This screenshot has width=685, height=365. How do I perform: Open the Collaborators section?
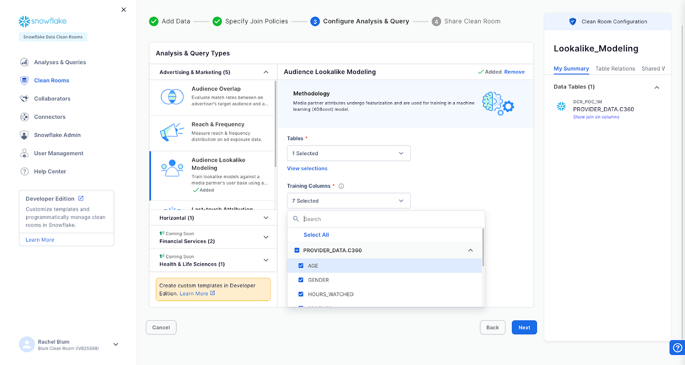pyautogui.click(x=52, y=98)
